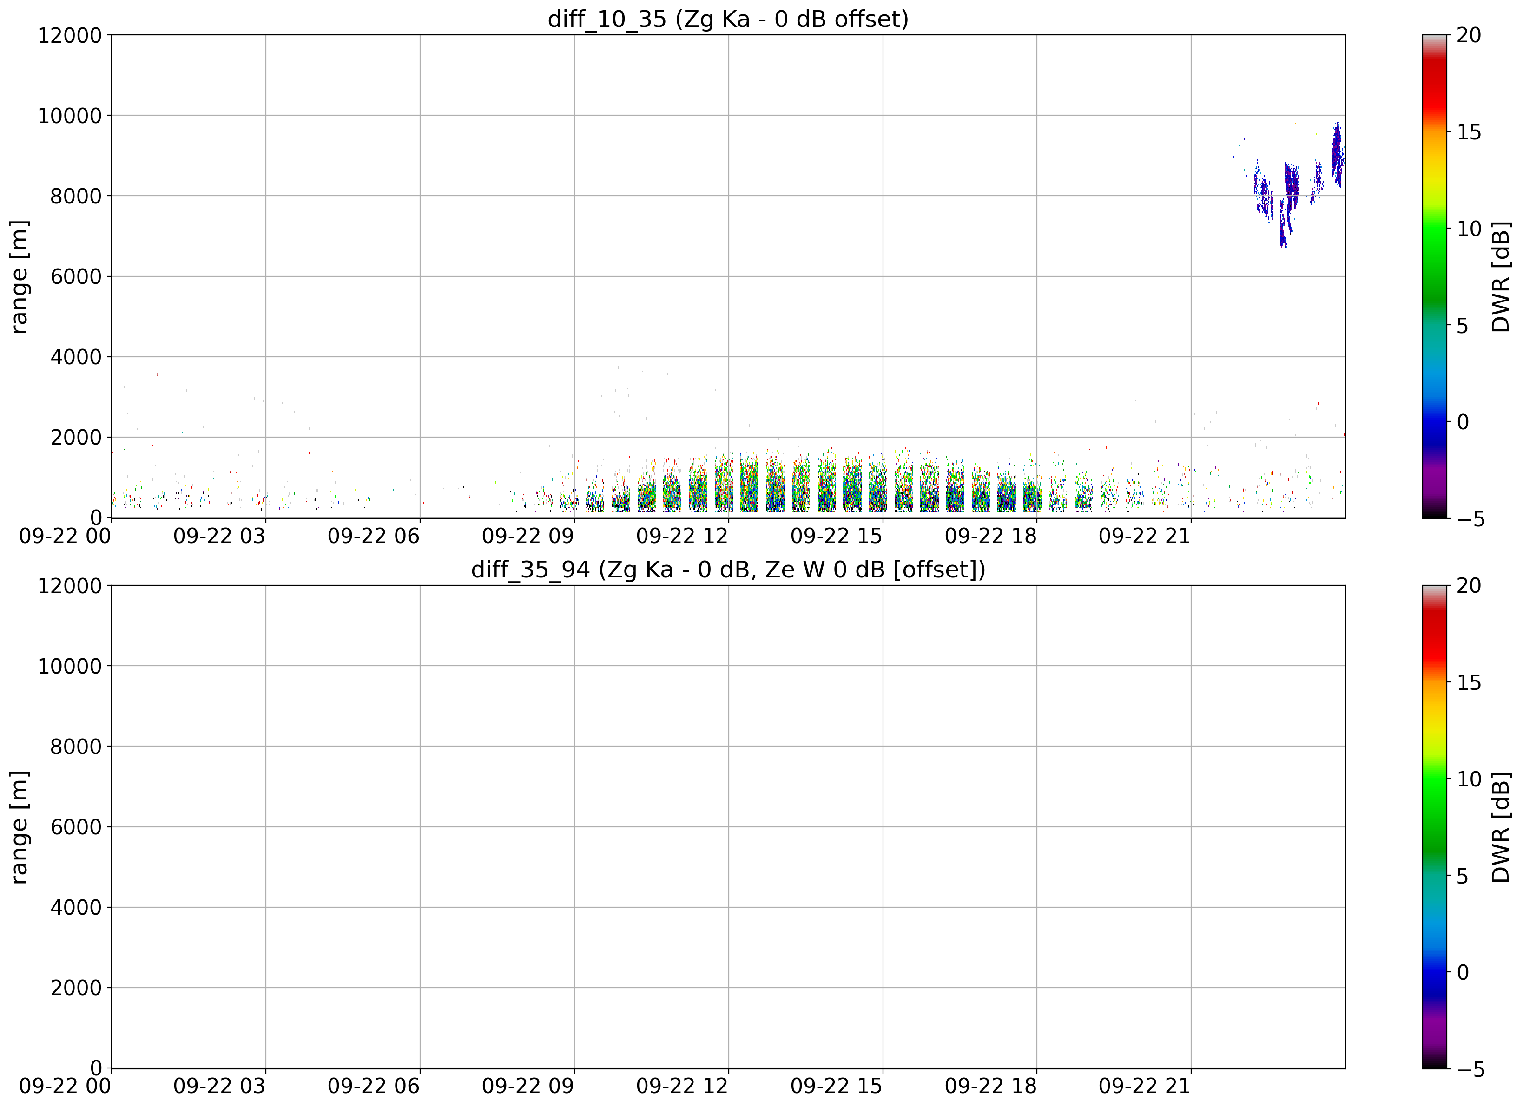This screenshot has width=1523, height=1107.
Task: Click the "6000" y-tick of the diff_10_35 plot
Action: 77,276
